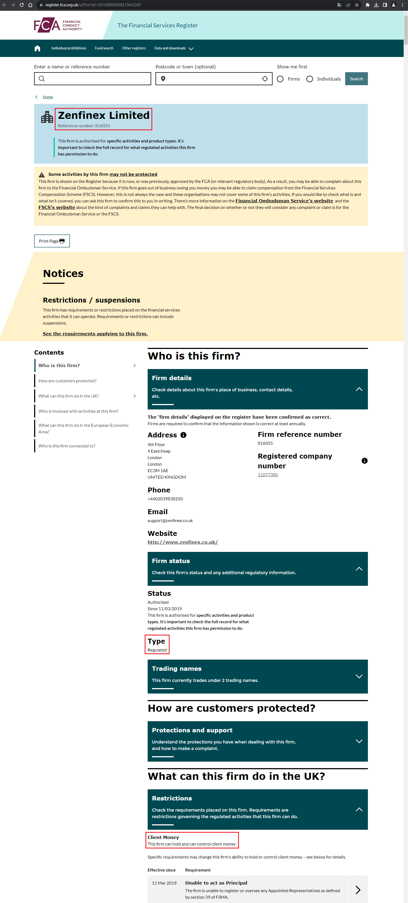Open 'may not be protected' link
This screenshot has height=903, width=408.
point(133,174)
